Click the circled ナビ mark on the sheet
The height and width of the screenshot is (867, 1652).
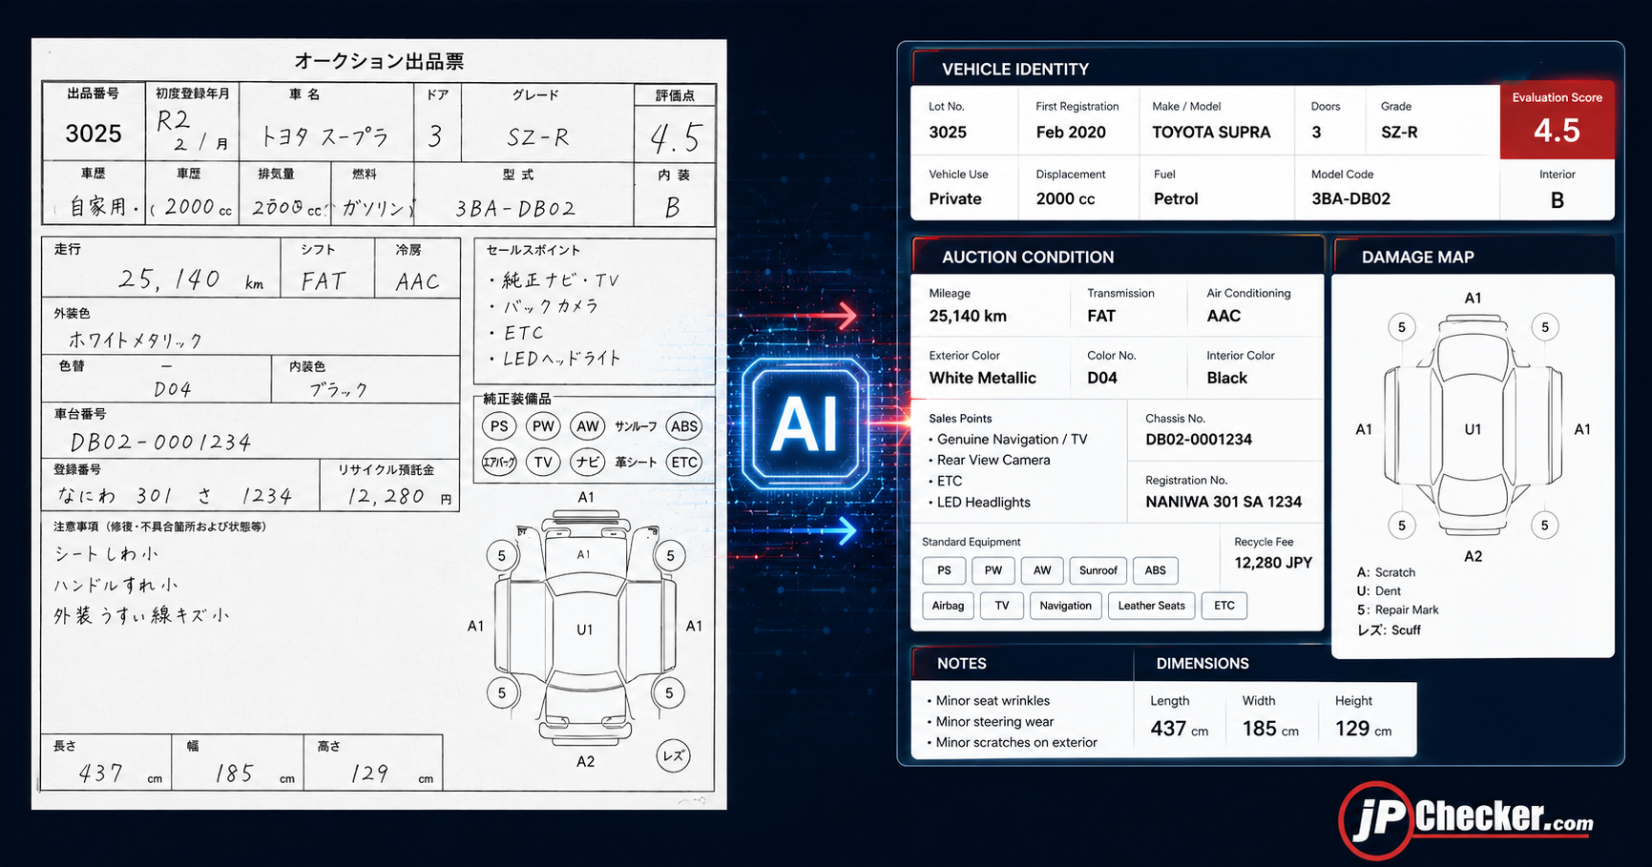tap(587, 463)
